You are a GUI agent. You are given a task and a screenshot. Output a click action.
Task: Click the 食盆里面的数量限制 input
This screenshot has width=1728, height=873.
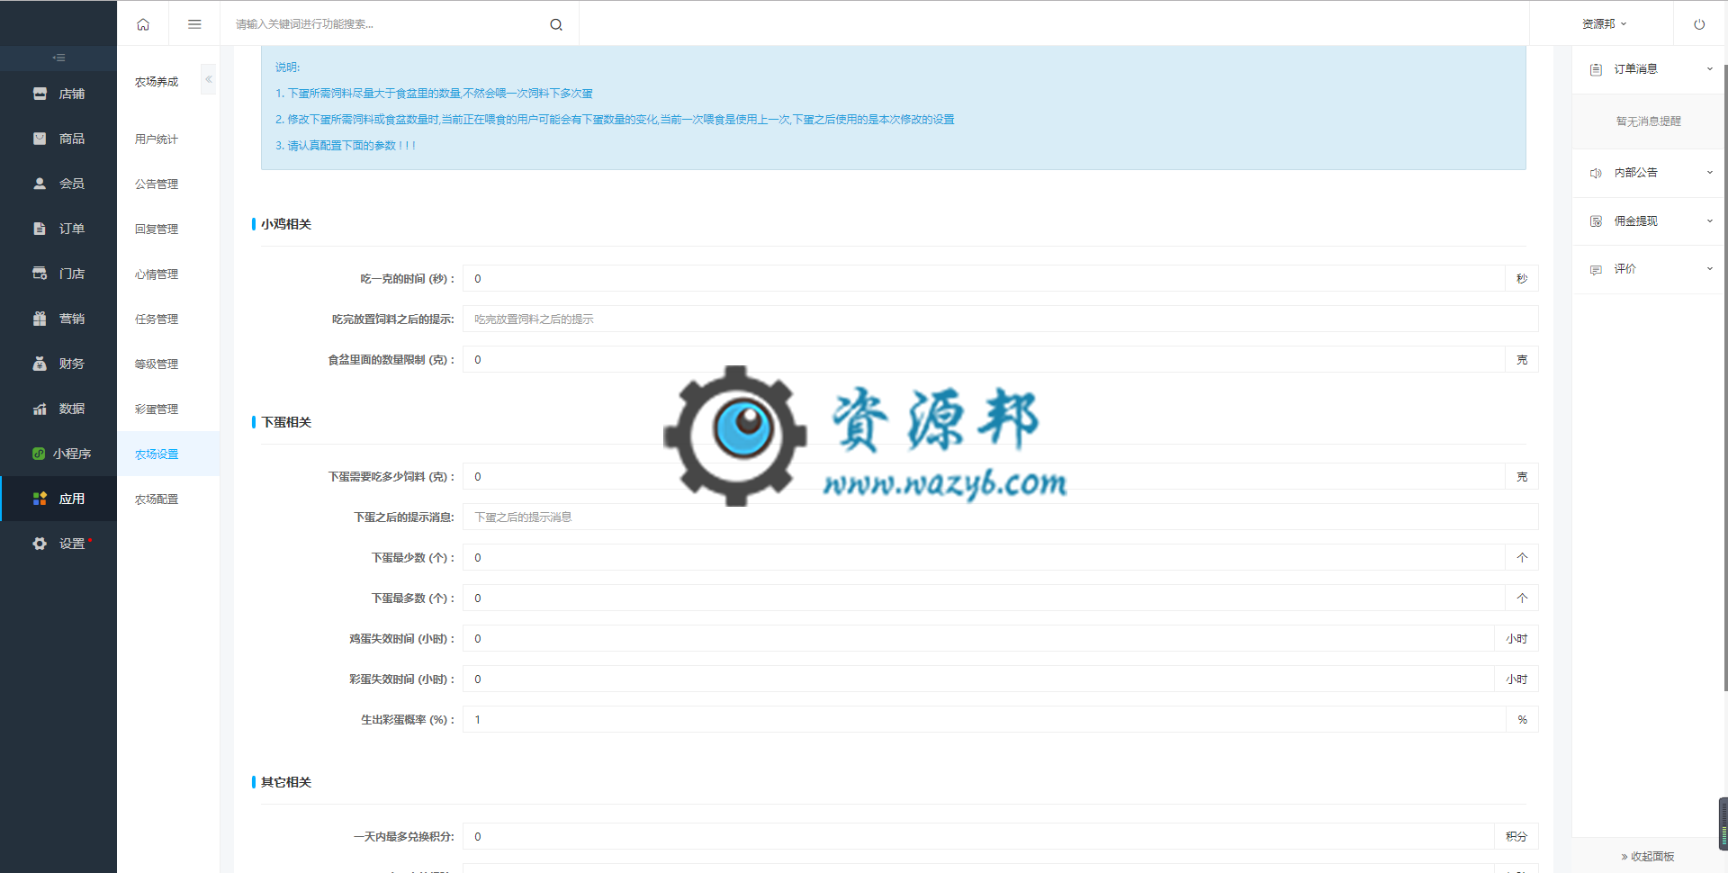tap(984, 360)
